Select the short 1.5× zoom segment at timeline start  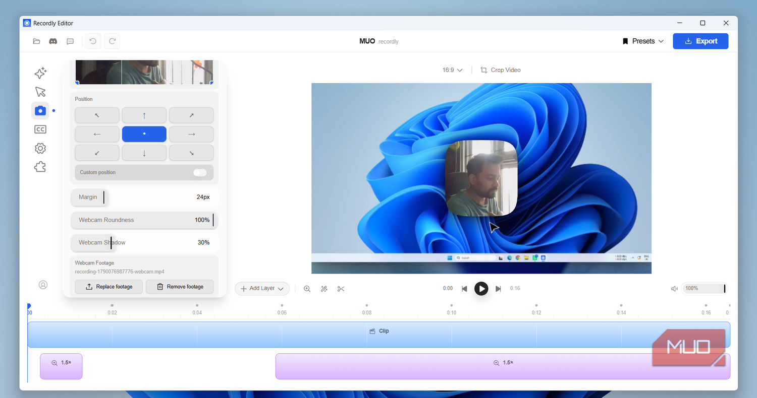pyautogui.click(x=61, y=366)
